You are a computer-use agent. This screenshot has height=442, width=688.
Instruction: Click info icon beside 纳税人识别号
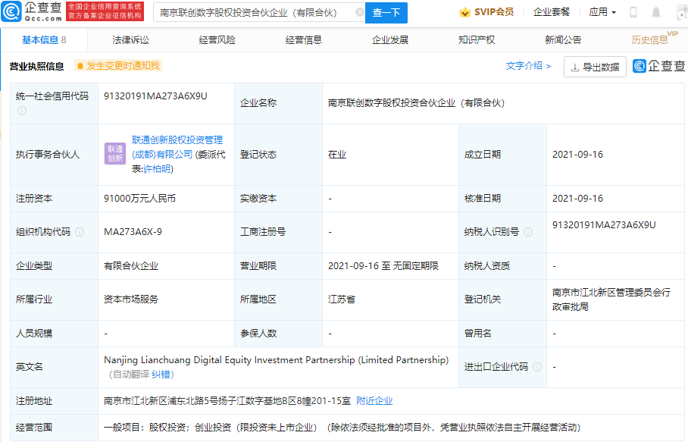click(528, 232)
